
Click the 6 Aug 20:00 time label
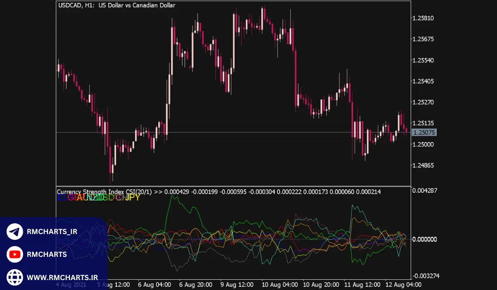195,285
